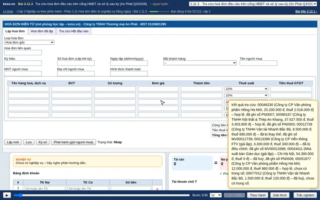Image resolution: width=320 pixels, height=200 pixels.
Task: Focus the Số hoá đơn (cấp khi ký) field
Action: tap(76, 63)
